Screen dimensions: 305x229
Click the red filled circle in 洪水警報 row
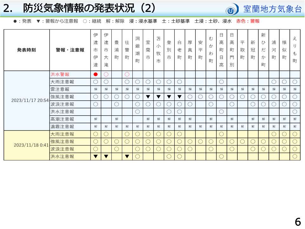[96, 74]
